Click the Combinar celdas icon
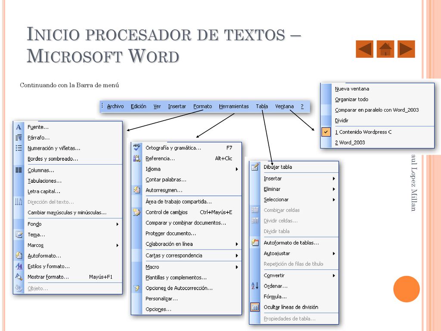This screenshot has height=331, width=441. point(255,210)
